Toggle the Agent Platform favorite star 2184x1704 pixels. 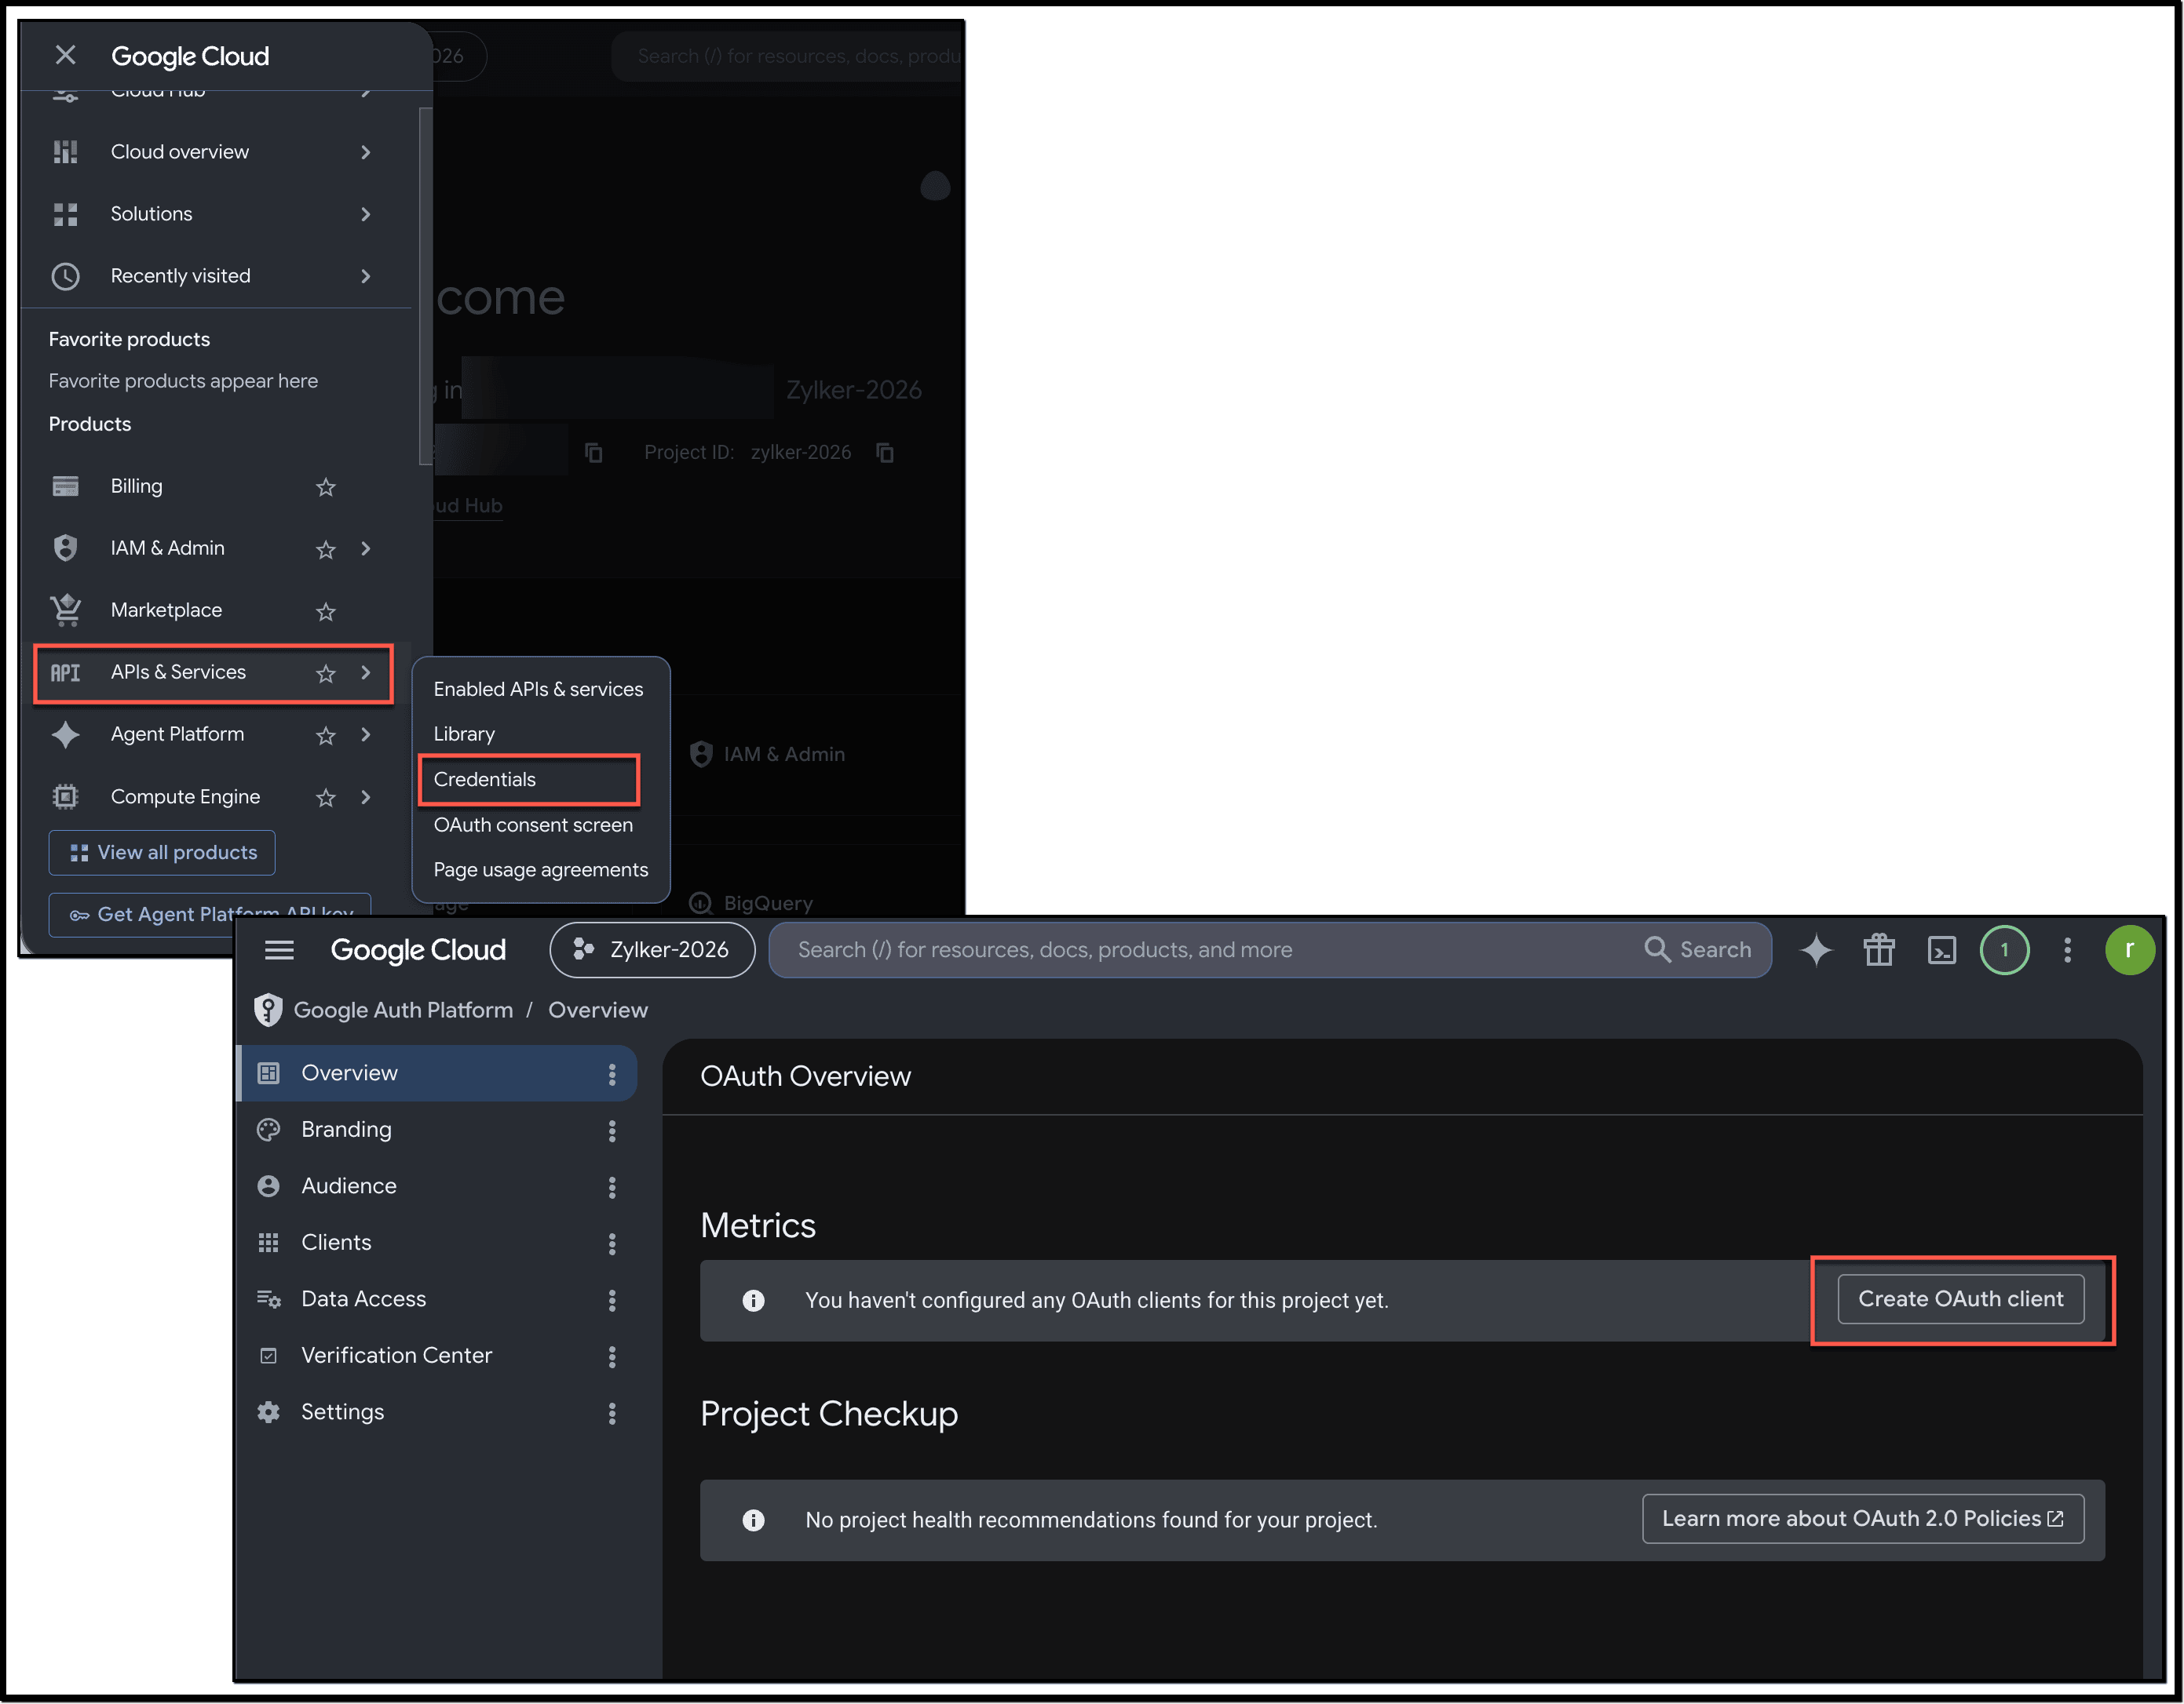(326, 736)
